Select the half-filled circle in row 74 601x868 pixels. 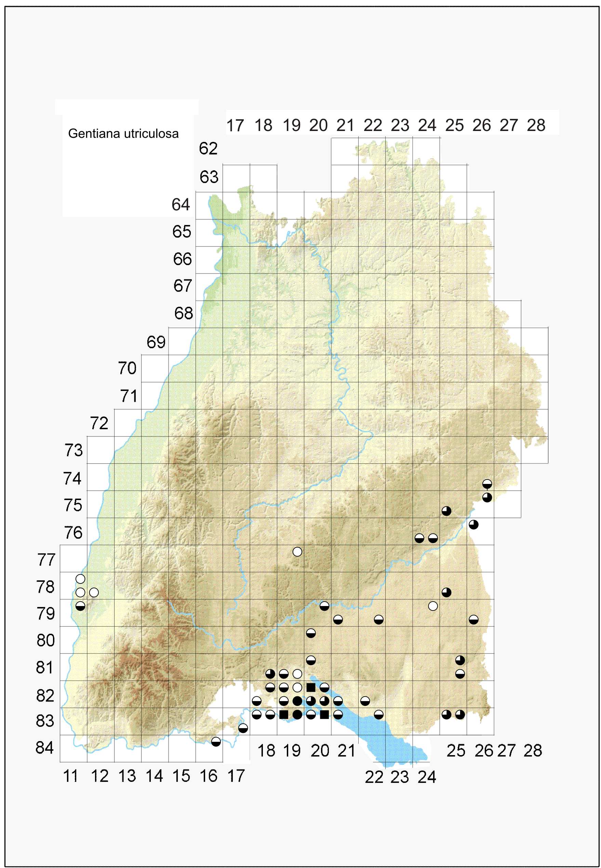(x=487, y=484)
